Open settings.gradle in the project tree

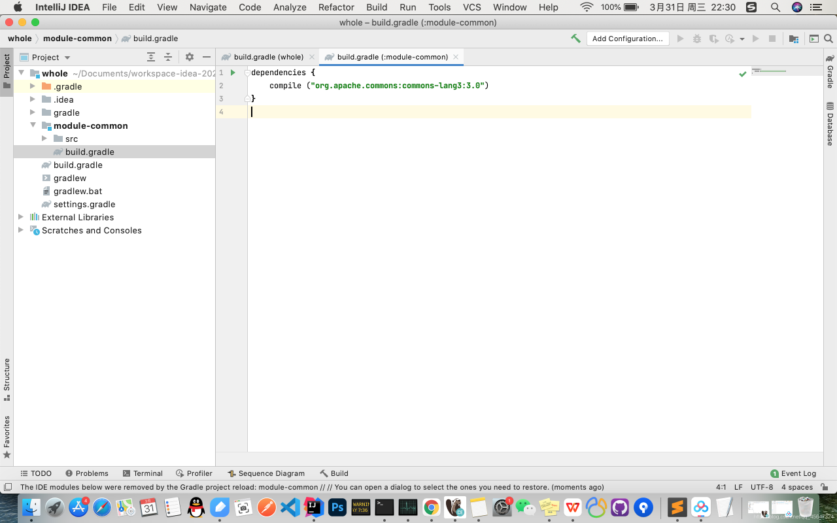coord(84,204)
